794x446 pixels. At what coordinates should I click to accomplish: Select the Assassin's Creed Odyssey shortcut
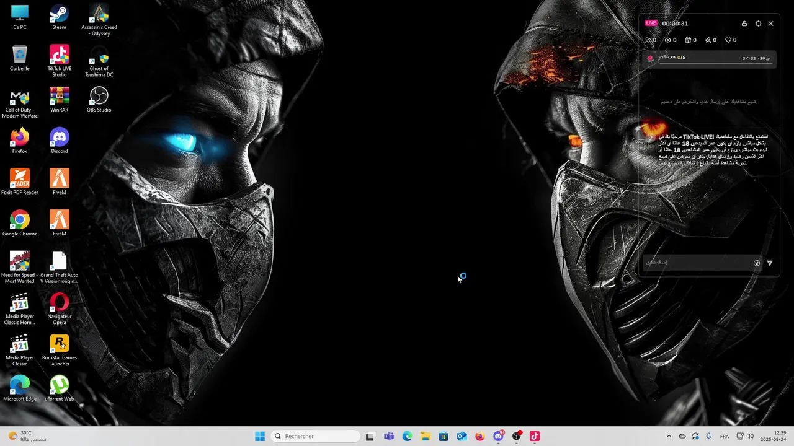click(99, 20)
